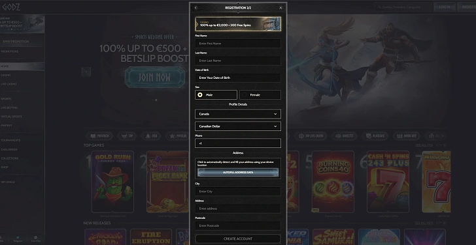Focus the games search box
Screen dimensions: 476x245
pyautogui.click(x=403, y=7)
